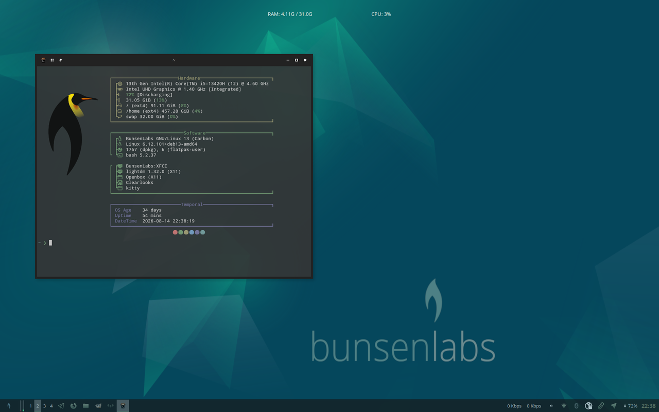Viewport: 659px width, 412px height.
Task: Switch to workspace 4
Action: tap(51, 406)
